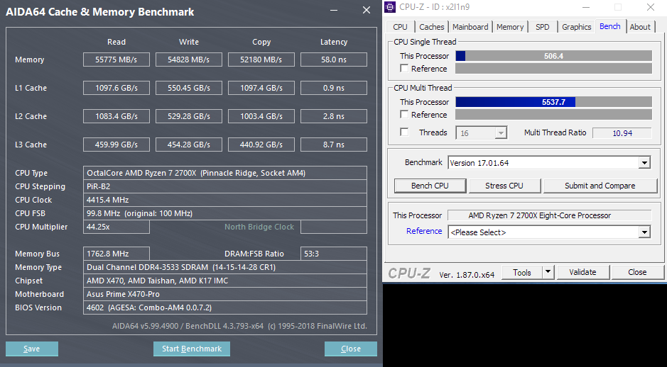Click This Processor name field in CPU-Z
Image resolution: width=667 pixels, height=367 pixels.
point(549,215)
